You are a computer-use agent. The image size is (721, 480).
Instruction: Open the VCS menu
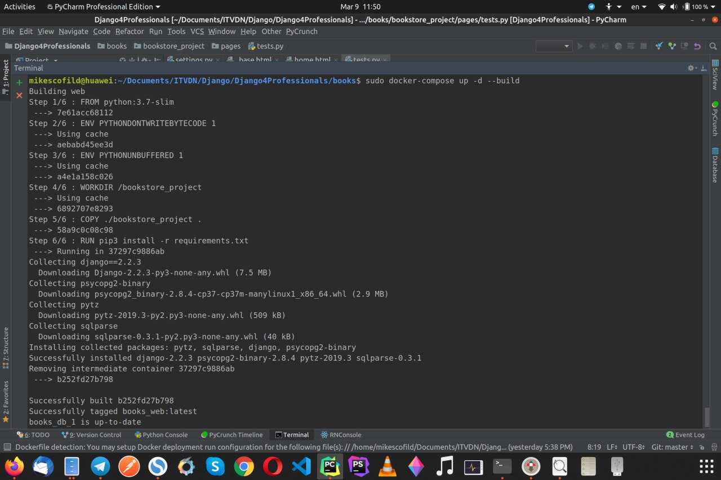click(197, 32)
